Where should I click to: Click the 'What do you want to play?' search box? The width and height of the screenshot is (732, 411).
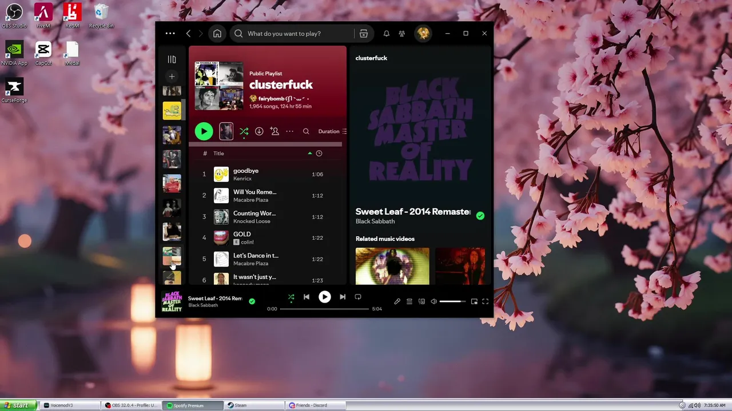292,34
